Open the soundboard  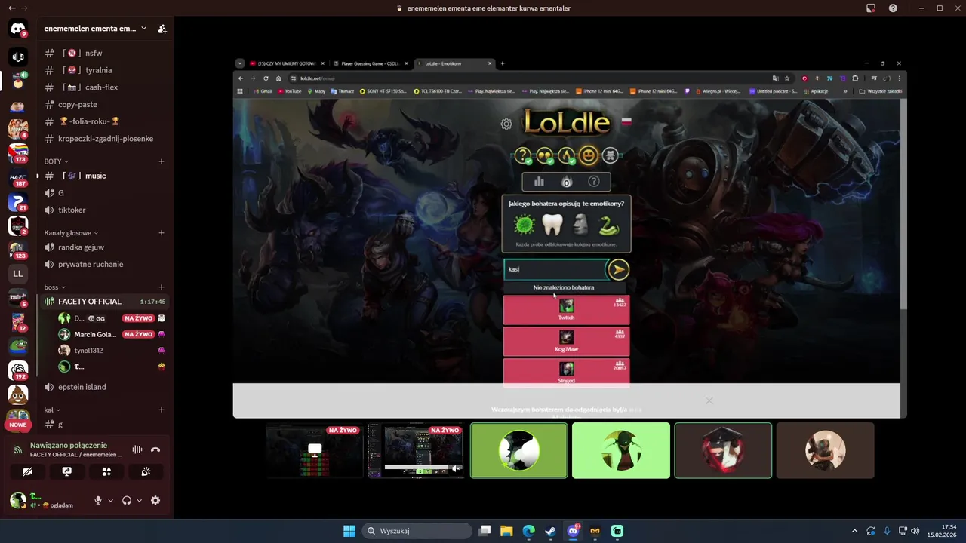(146, 471)
